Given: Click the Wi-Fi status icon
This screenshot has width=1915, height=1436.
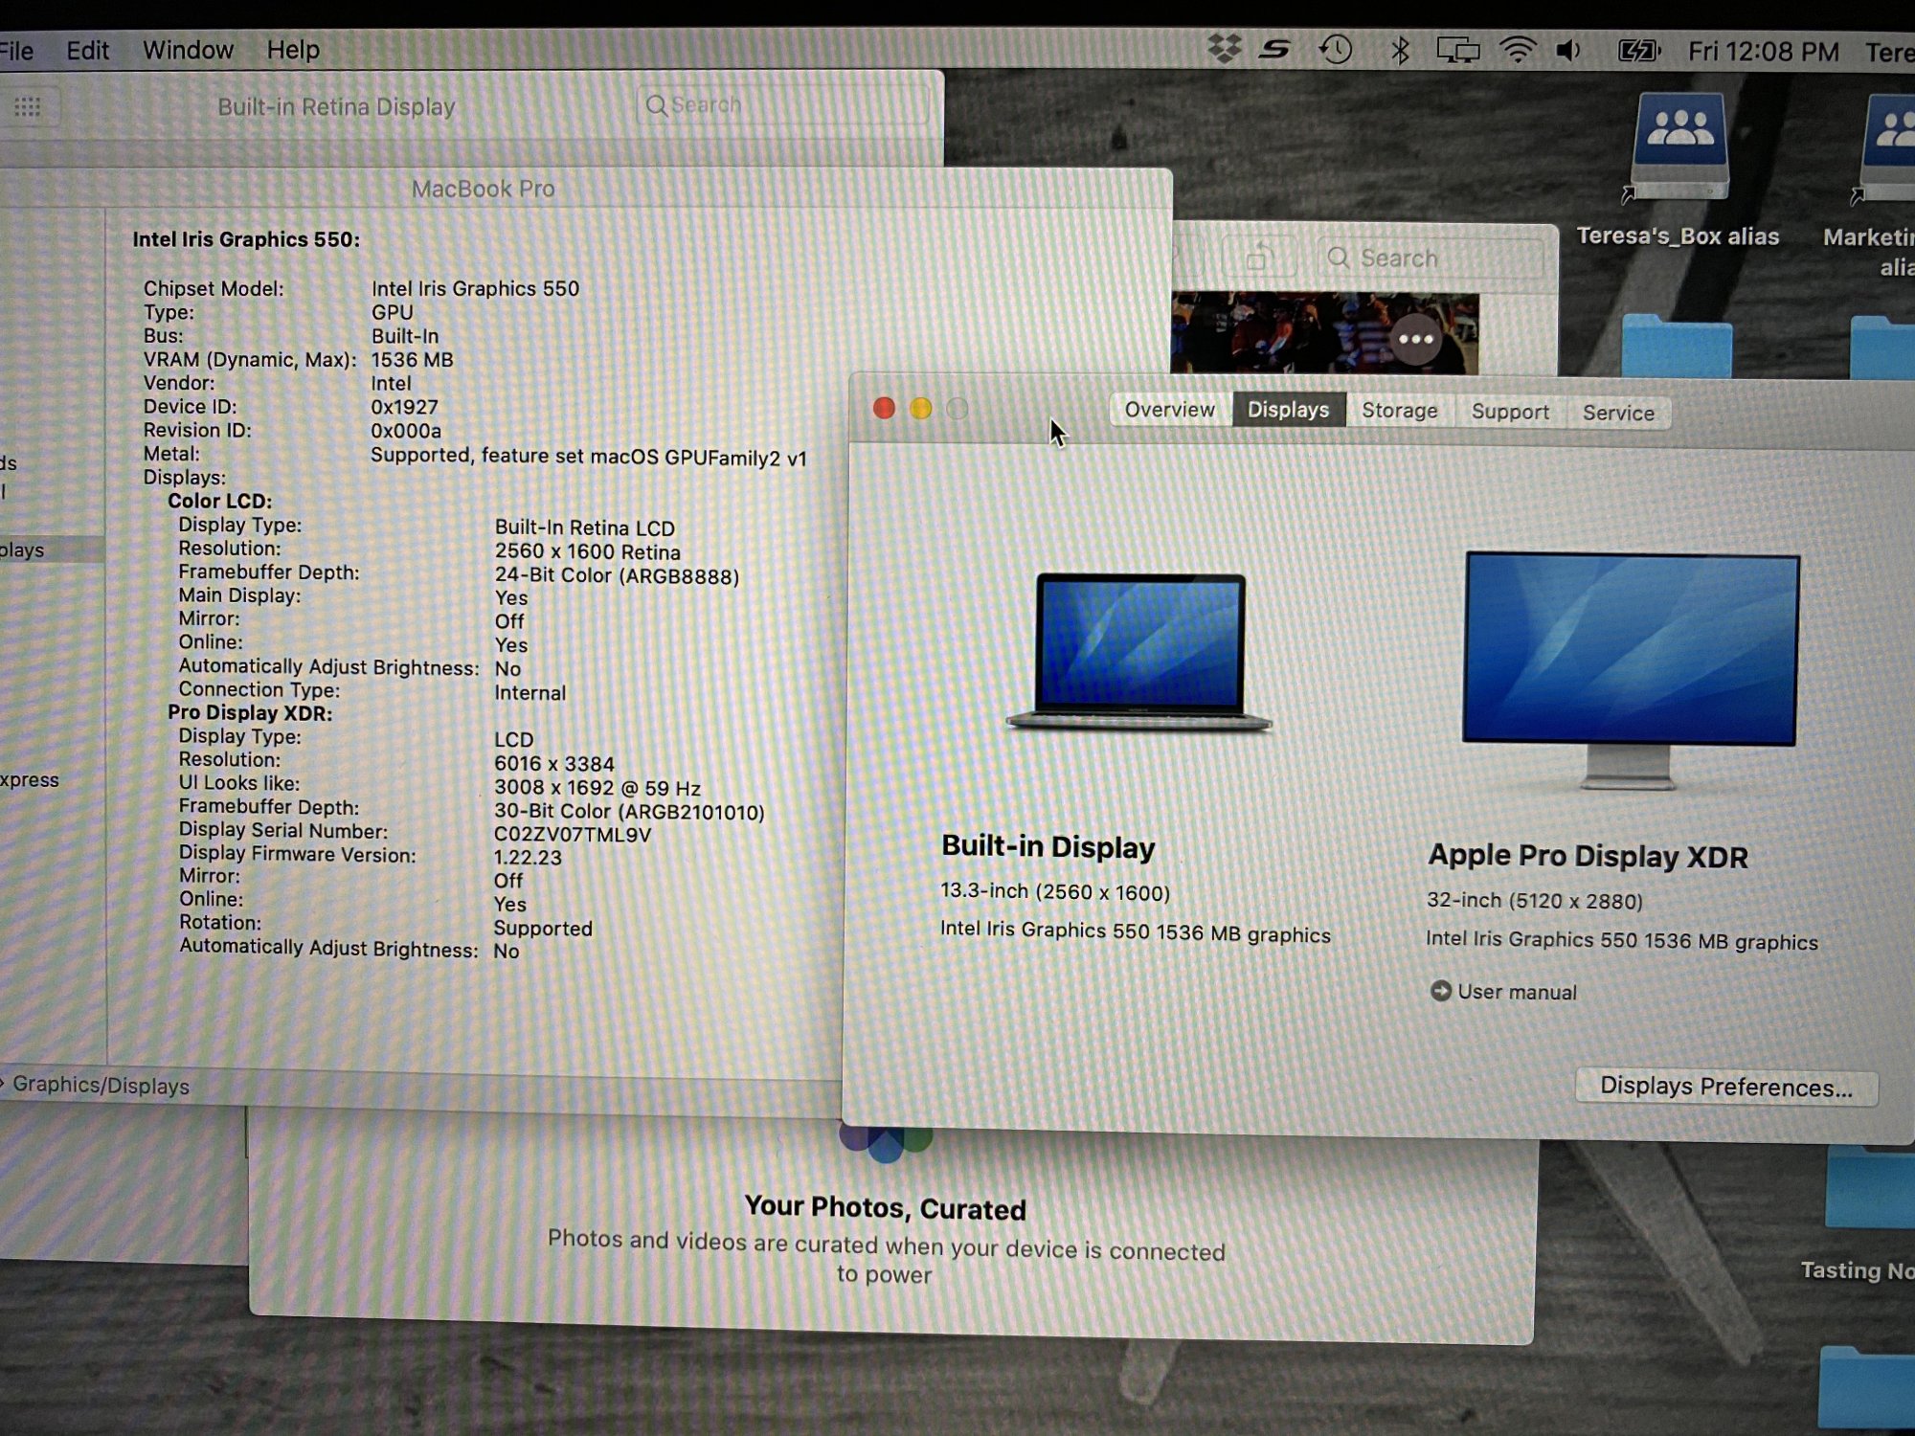Looking at the screenshot, I should (x=1518, y=50).
